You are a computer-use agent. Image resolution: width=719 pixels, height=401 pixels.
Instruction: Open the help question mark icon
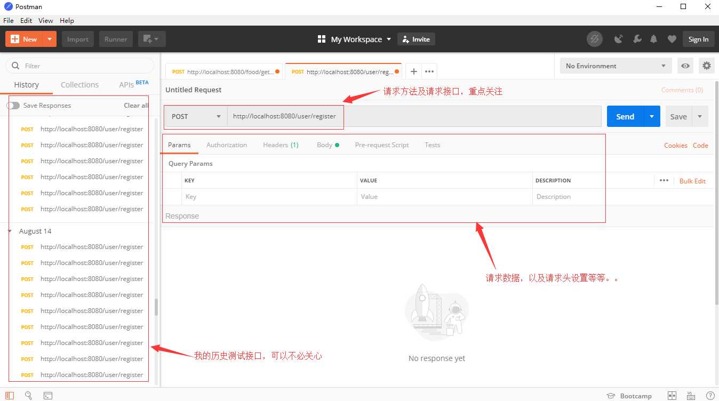coord(709,396)
